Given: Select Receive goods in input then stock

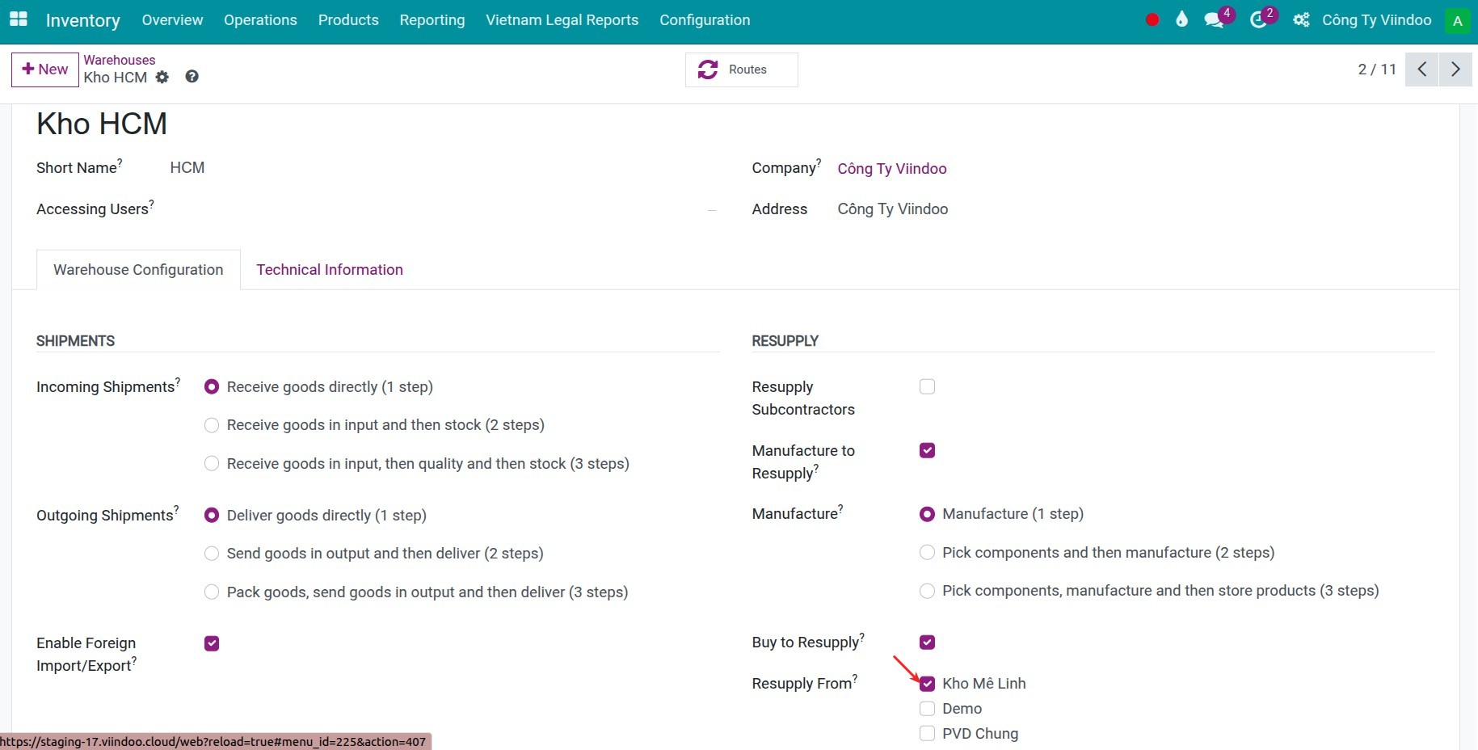Looking at the screenshot, I should [212, 425].
